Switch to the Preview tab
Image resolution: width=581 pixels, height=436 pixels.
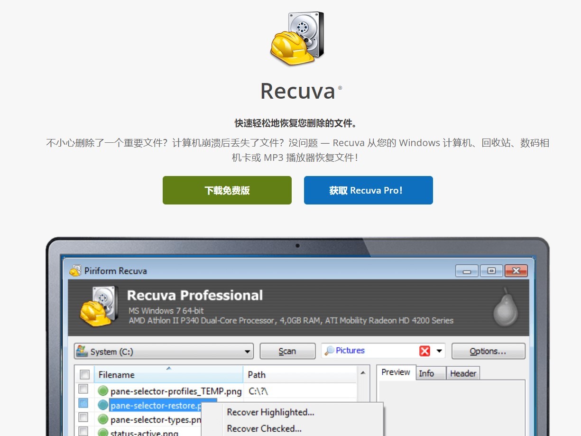[396, 372]
